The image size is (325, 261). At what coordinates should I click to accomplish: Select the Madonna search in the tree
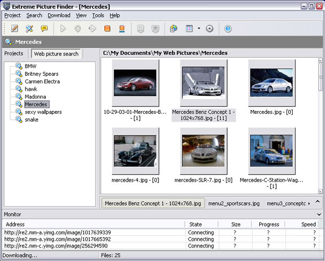(35, 97)
